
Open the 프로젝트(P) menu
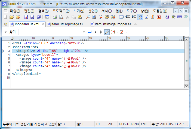[x=61, y=11]
